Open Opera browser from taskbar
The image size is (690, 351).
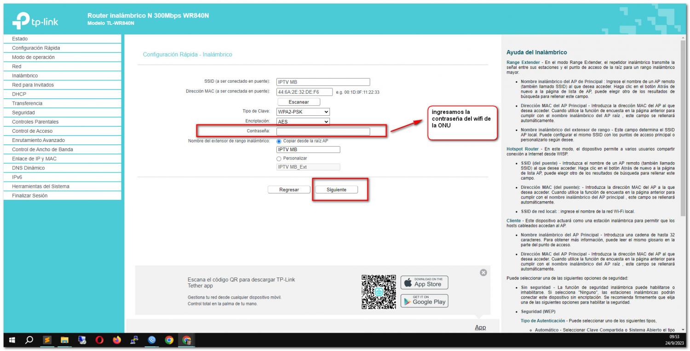coord(99,340)
